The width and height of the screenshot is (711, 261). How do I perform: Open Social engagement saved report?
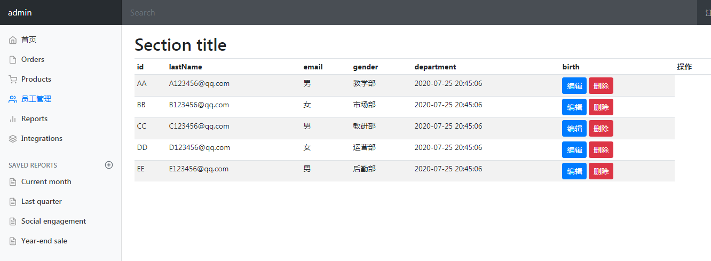tap(53, 221)
